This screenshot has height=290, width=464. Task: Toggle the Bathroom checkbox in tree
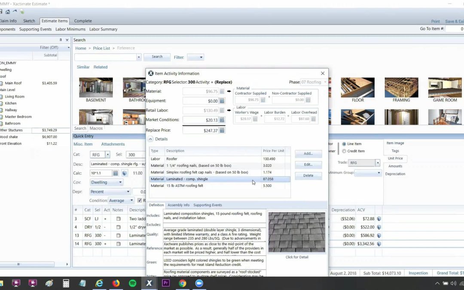pos(1,124)
